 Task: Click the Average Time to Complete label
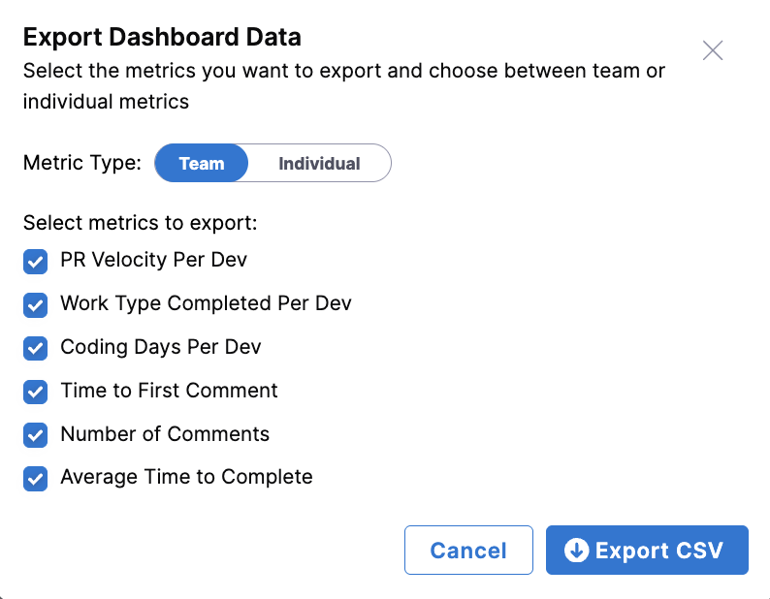[x=186, y=477]
